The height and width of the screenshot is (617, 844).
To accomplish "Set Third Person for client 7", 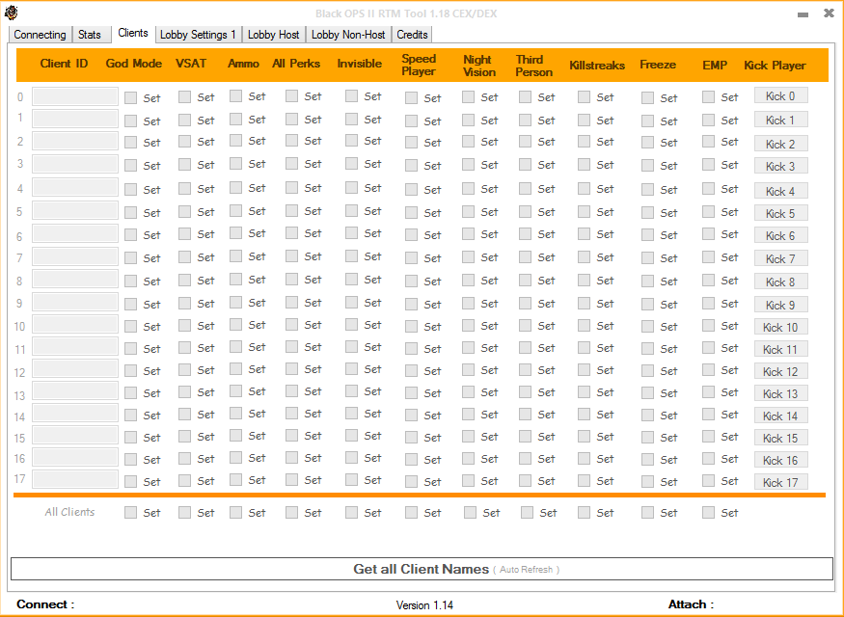I will tap(526, 257).
